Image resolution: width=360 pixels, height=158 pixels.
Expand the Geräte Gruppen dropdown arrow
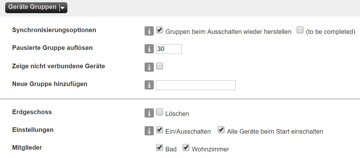click(x=62, y=8)
